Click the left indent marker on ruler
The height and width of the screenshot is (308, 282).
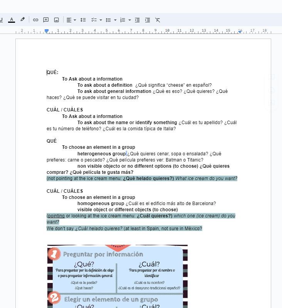[x=47, y=31]
